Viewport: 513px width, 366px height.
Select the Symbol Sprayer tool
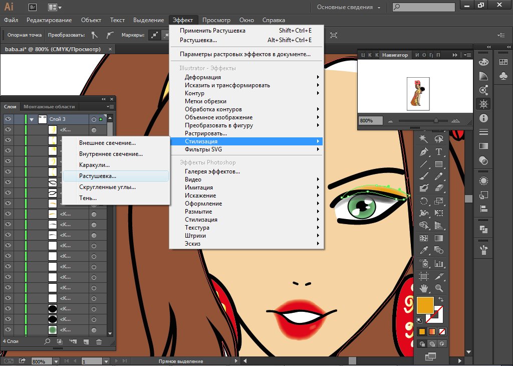tap(424, 263)
